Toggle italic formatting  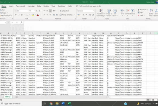pyautogui.click(x=19, y=15)
